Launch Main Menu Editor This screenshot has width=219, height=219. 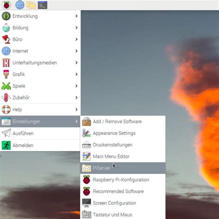(123, 157)
